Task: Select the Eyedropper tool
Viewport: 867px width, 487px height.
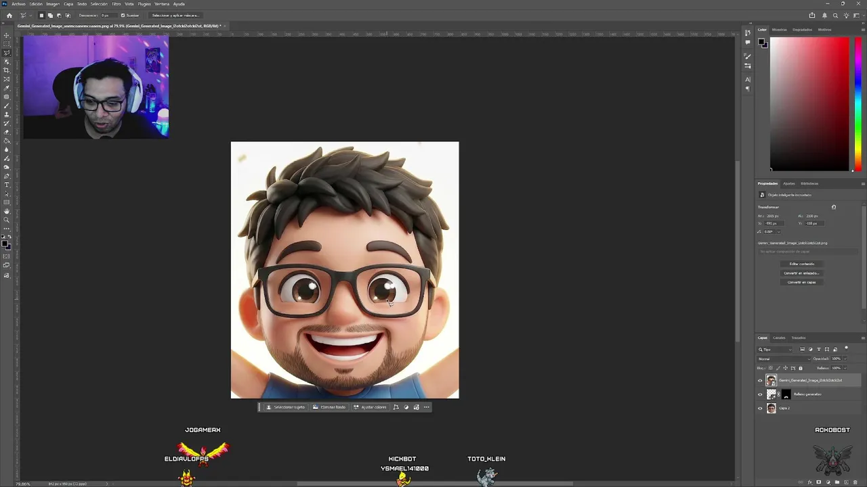Action: click(x=7, y=88)
